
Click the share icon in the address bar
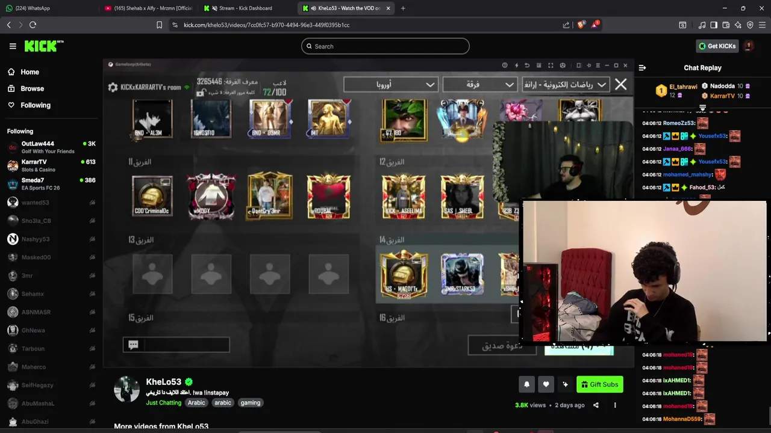pyautogui.click(x=566, y=25)
